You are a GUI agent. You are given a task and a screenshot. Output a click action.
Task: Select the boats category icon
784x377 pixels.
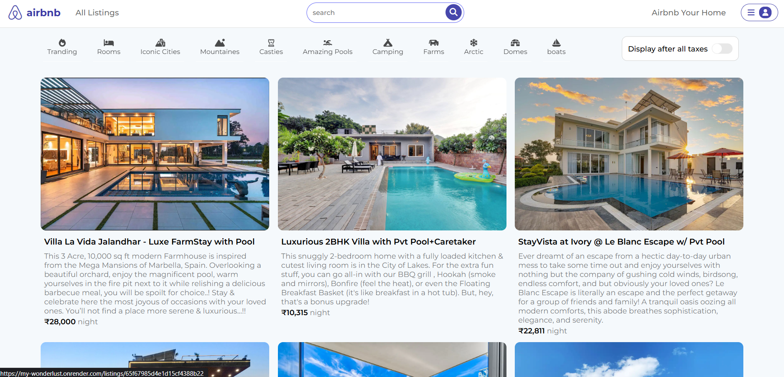tap(556, 43)
